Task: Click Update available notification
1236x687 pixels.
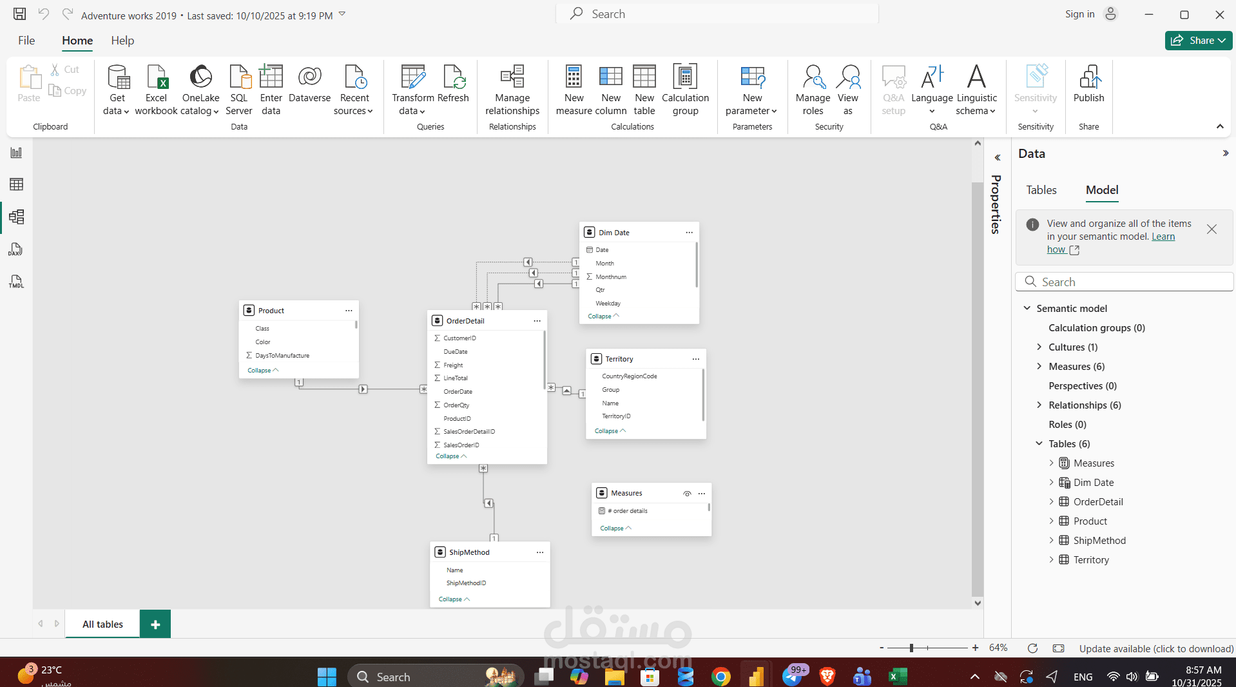Action: (1156, 648)
